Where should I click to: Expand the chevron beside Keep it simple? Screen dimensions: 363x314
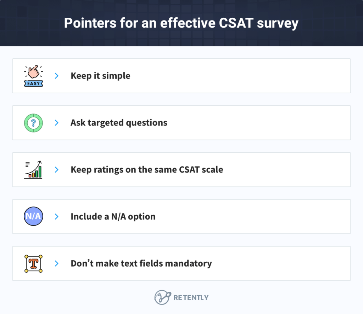[56, 76]
